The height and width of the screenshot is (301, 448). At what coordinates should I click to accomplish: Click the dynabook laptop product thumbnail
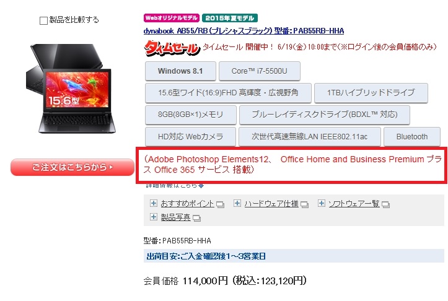pos(71,88)
